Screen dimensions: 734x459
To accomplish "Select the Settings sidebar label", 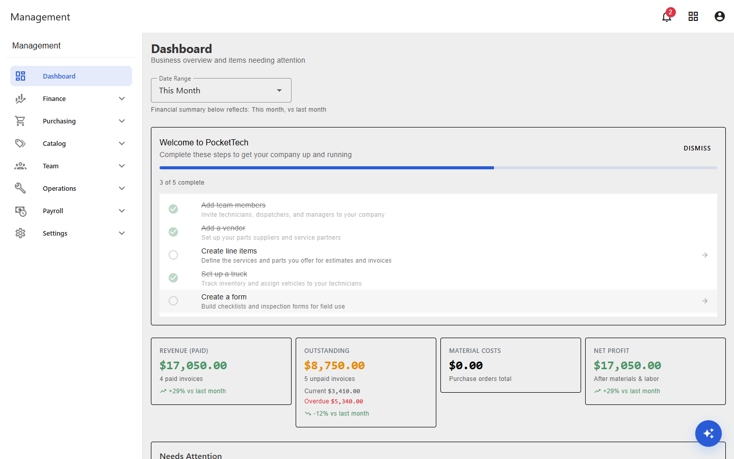I will 55,234.
